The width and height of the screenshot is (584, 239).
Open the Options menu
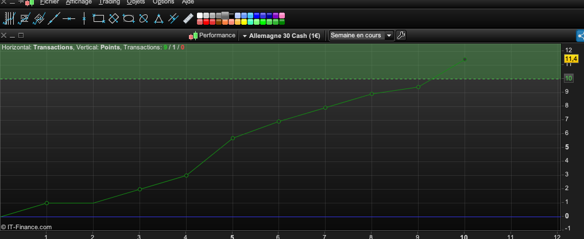click(164, 2)
